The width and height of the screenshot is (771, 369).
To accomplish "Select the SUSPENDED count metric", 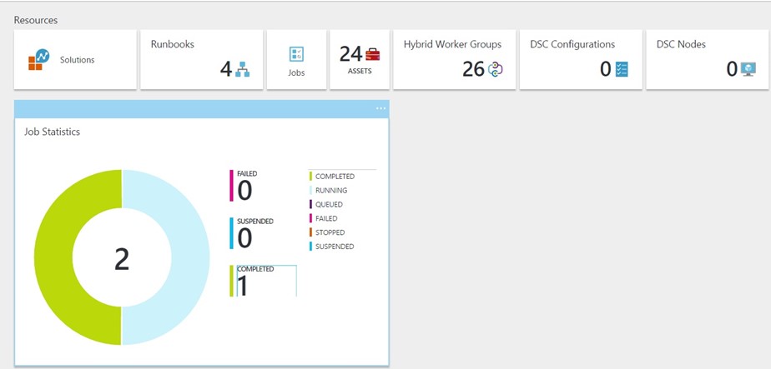I will (x=252, y=233).
